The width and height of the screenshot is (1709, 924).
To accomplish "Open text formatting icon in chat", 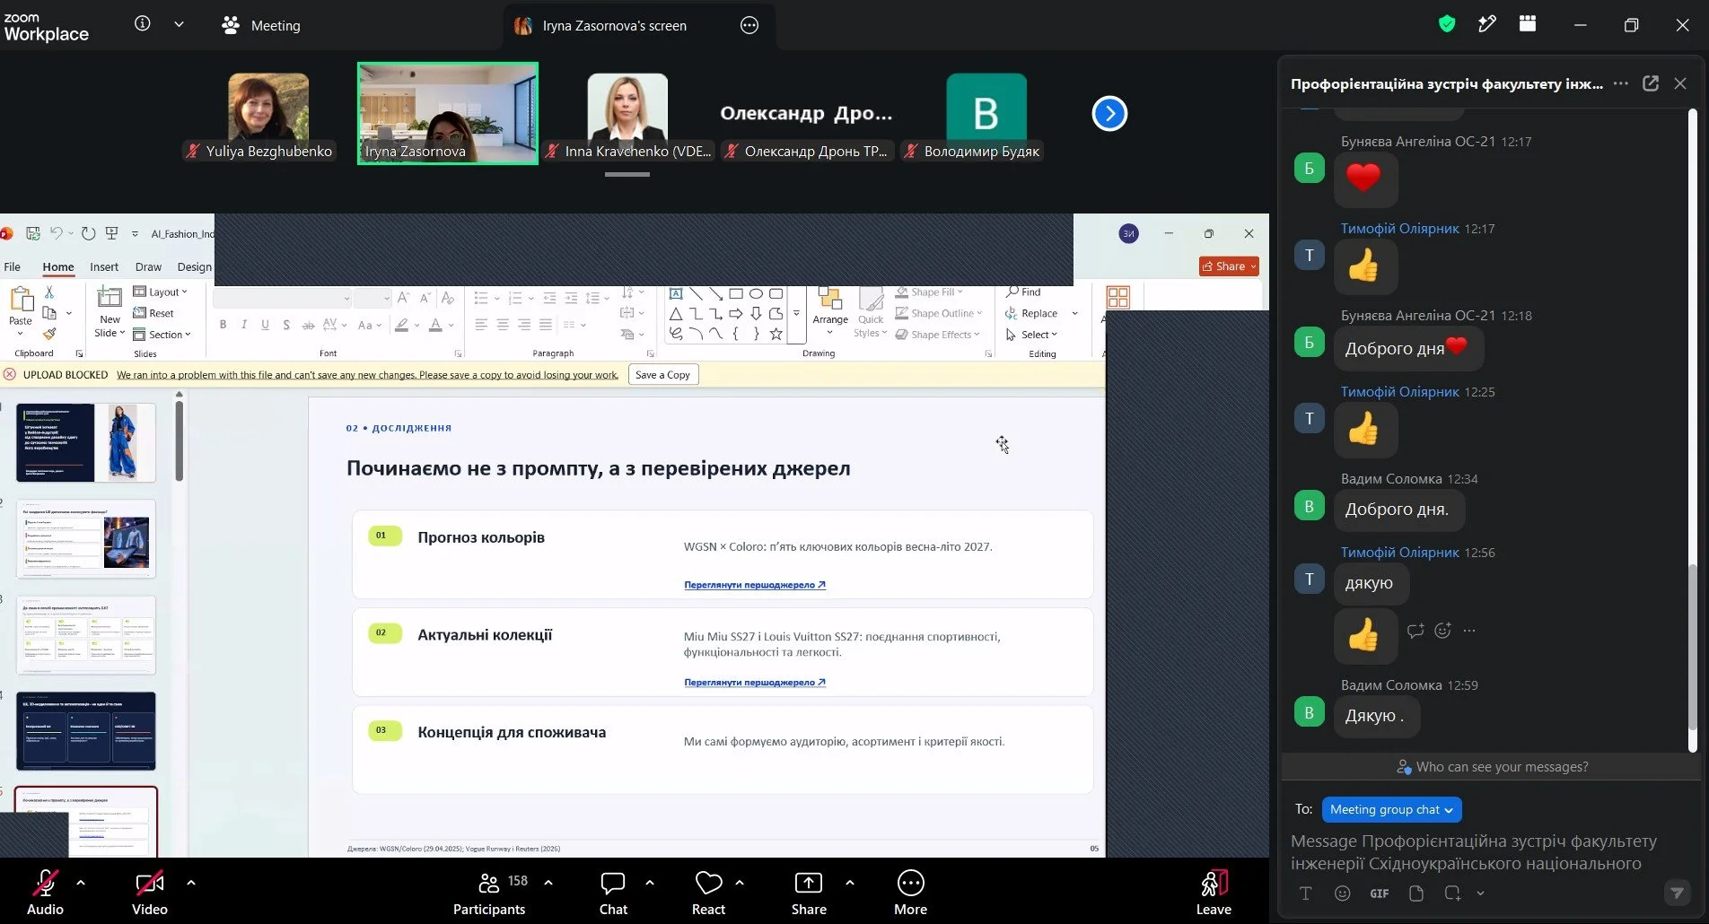I will 1306,893.
